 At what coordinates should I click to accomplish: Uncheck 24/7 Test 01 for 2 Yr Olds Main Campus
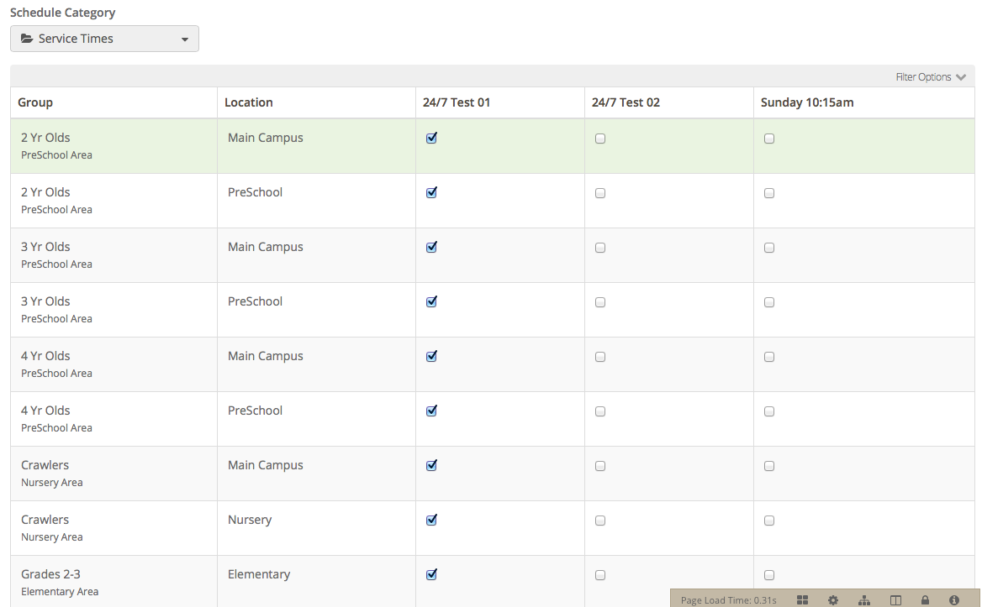[x=431, y=138]
